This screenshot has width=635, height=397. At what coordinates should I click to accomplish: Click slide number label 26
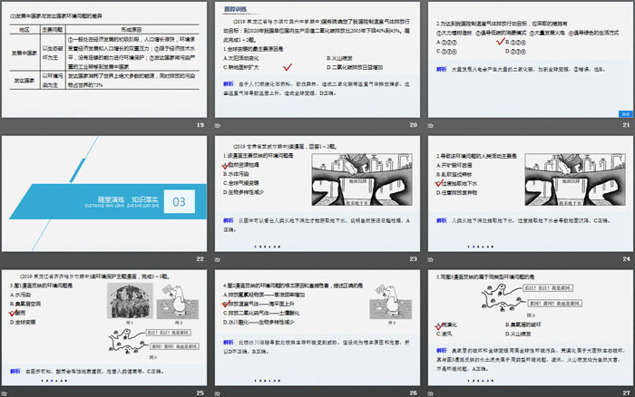click(x=413, y=393)
